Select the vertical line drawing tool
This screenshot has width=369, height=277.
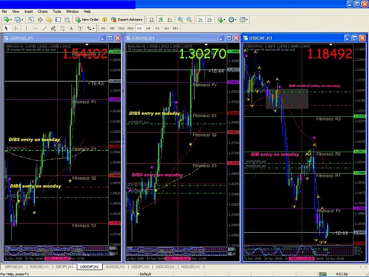(26, 28)
